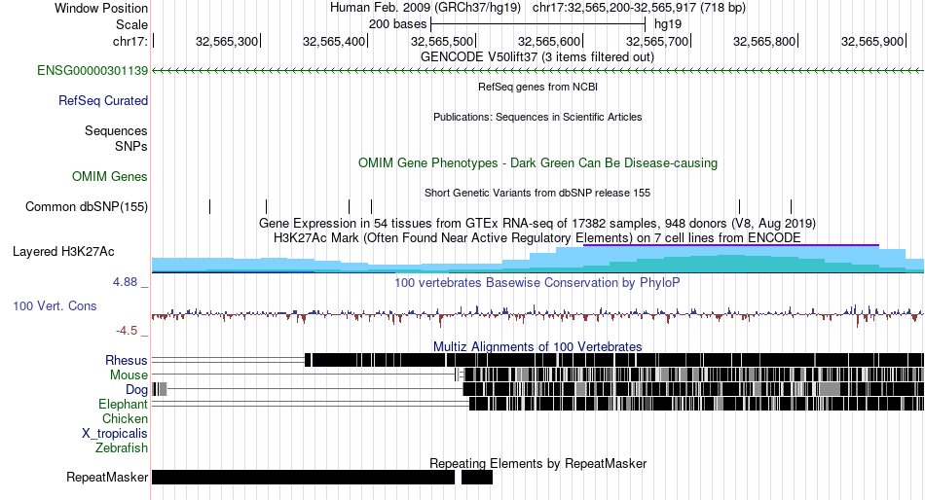
Task: Open the OMIM Genes track label
Action: tap(109, 176)
